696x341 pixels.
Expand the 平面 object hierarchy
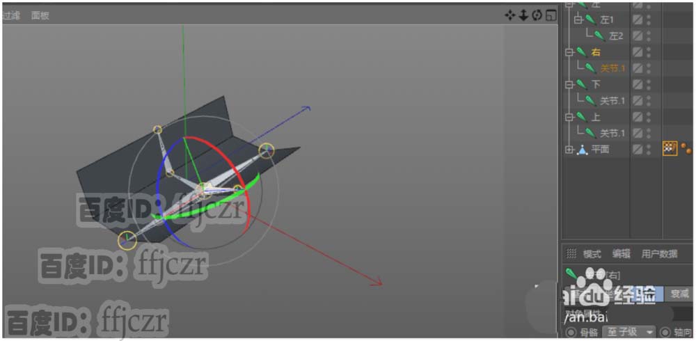569,150
